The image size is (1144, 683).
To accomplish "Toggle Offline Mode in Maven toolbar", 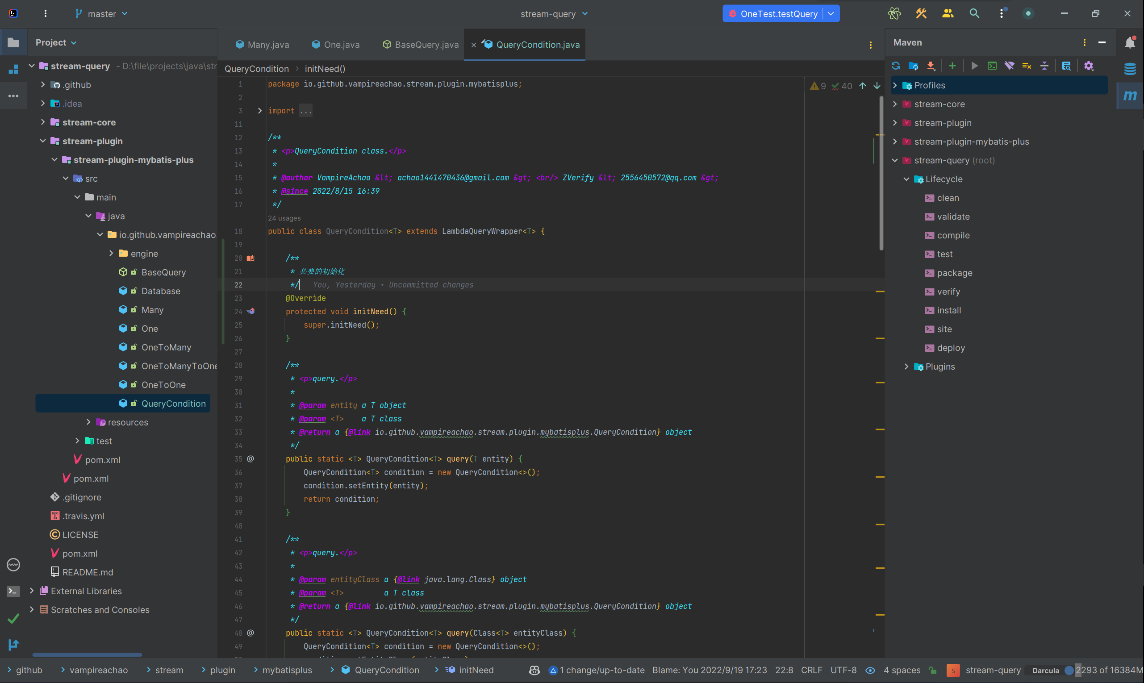I will tap(1009, 66).
